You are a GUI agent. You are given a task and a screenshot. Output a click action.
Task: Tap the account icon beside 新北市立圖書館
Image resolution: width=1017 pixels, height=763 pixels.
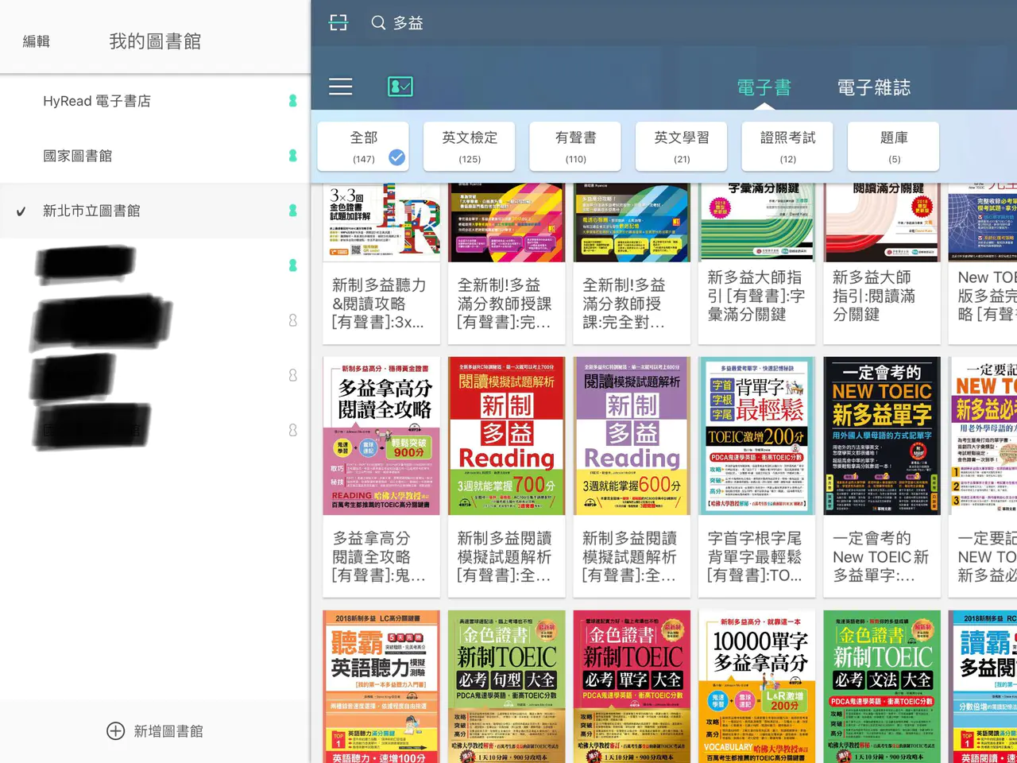pyautogui.click(x=292, y=211)
